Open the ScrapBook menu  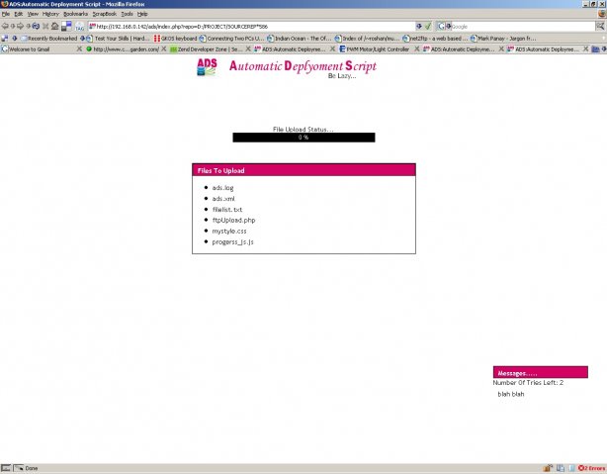(x=104, y=14)
